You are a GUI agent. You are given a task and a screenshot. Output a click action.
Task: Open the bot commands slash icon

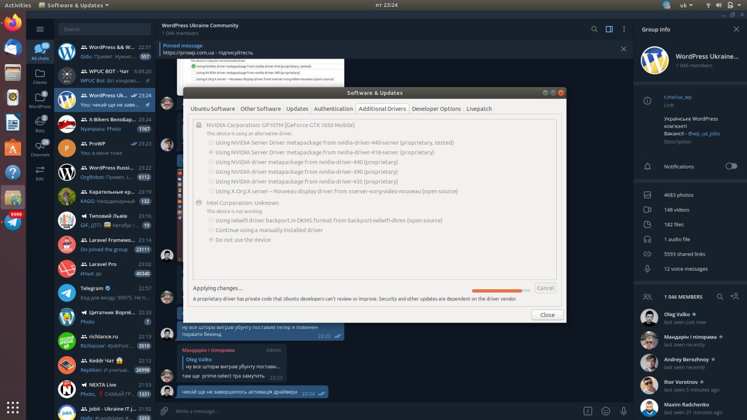(x=588, y=411)
